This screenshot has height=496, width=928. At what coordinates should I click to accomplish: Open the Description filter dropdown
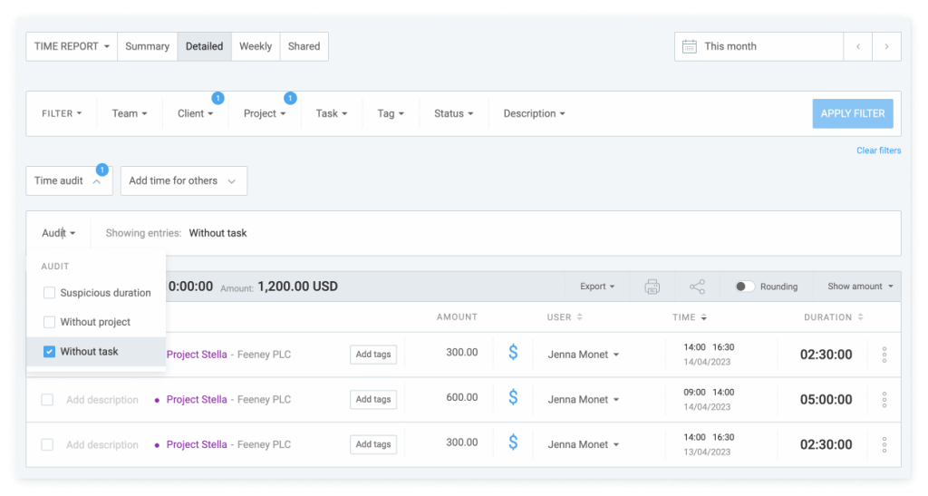tap(535, 113)
